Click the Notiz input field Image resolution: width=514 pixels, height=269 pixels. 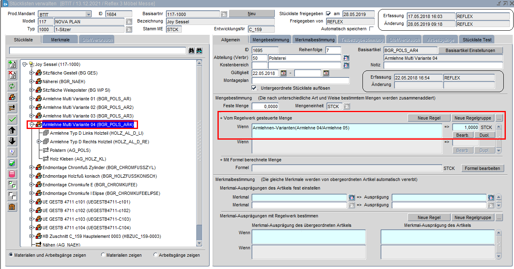443,65
